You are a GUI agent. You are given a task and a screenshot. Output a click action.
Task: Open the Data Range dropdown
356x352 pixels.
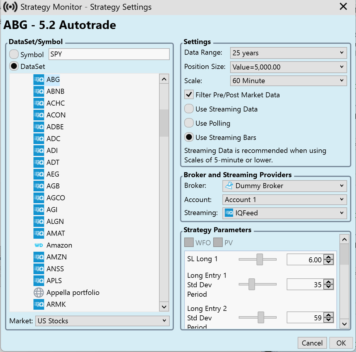288,53
